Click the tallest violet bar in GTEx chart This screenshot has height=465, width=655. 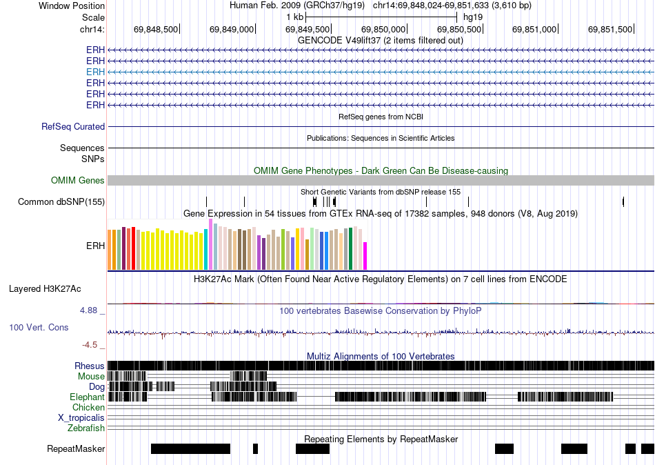tap(210, 244)
